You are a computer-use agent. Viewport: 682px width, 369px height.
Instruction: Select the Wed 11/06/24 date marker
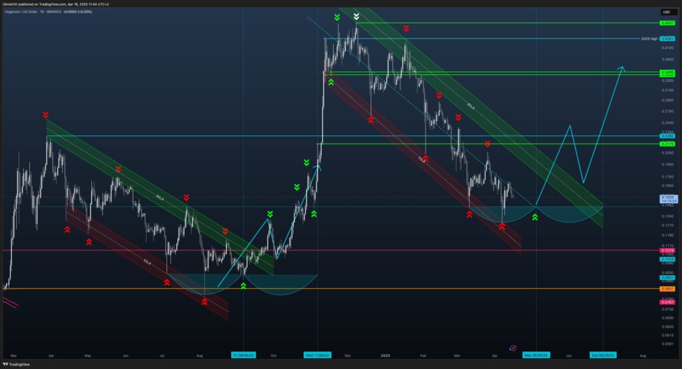317,356
